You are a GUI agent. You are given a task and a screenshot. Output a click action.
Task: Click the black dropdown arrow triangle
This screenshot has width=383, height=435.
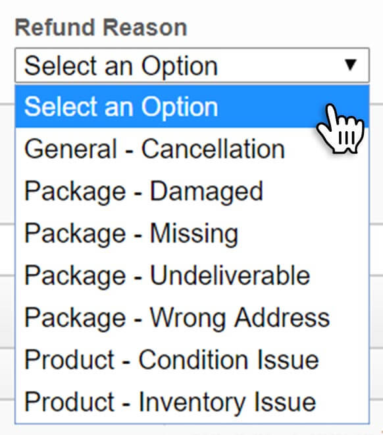pyautogui.click(x=350, y=65)
